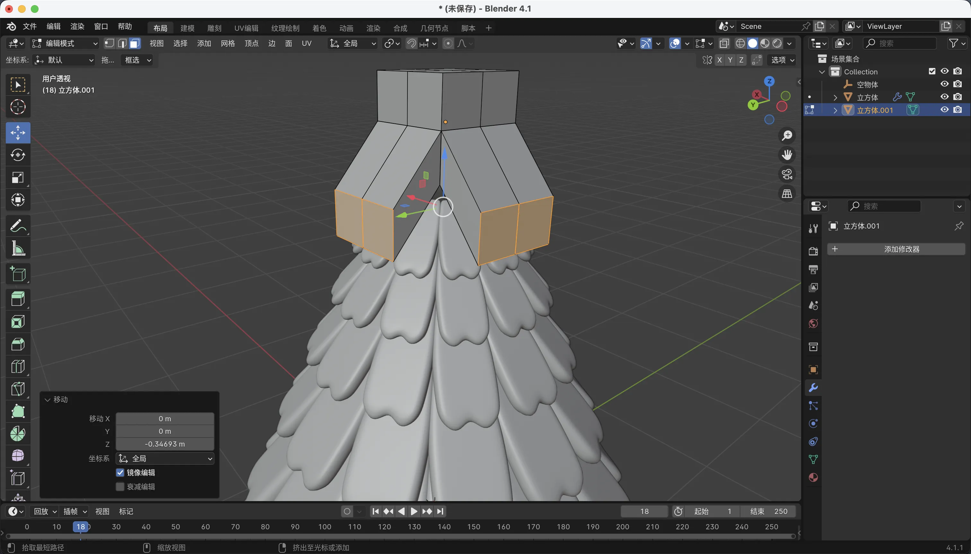Choose the Extrude Region tool
This screenshot has height=554, width=971.
click(x=18, y=299)
